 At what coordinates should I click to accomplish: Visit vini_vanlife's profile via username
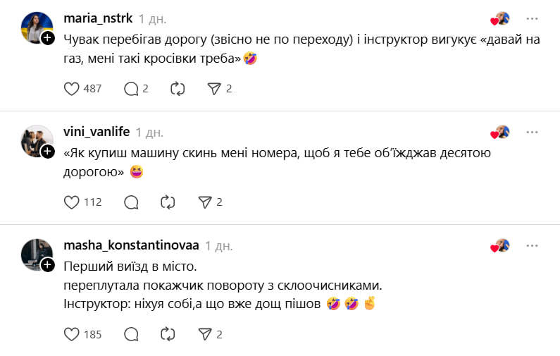[x=96, y=132]
